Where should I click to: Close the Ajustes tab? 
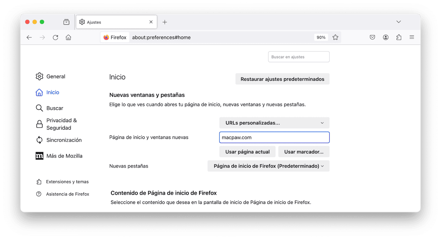point(151,22)
